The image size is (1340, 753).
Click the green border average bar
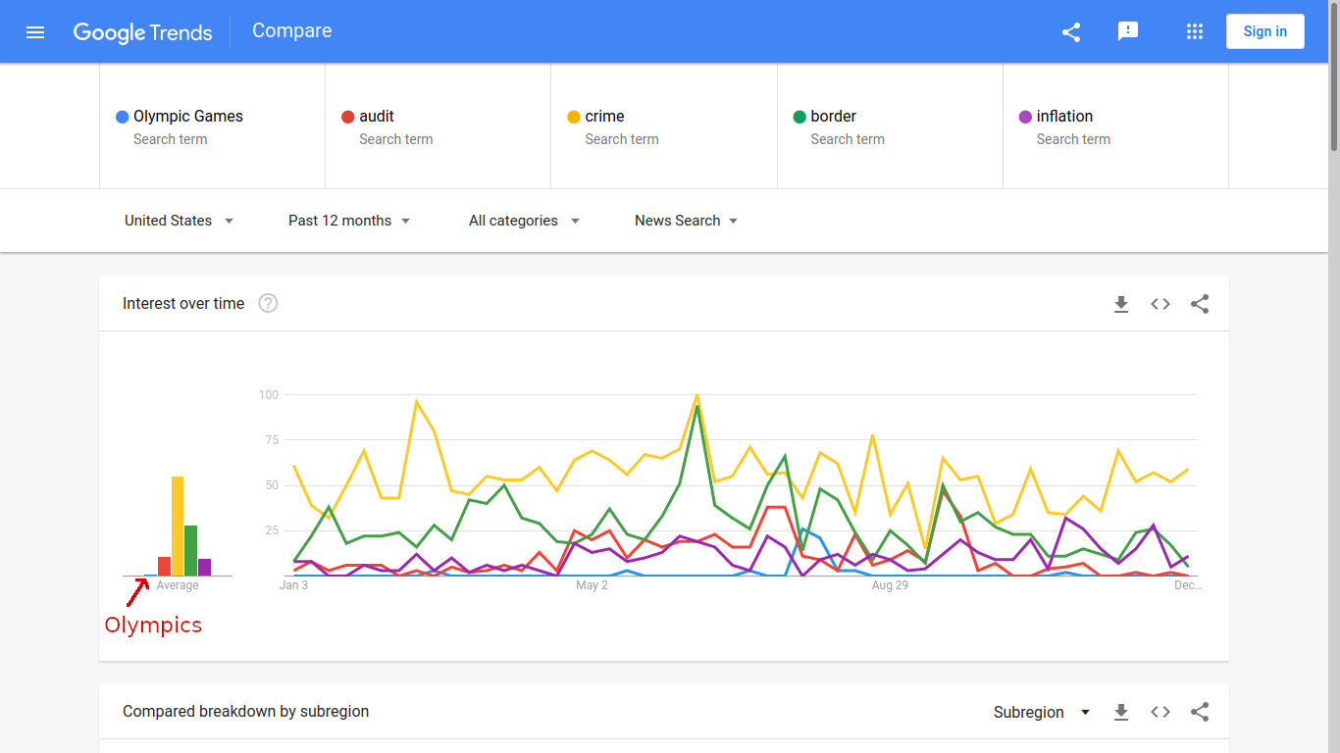(x=191, y=550)
